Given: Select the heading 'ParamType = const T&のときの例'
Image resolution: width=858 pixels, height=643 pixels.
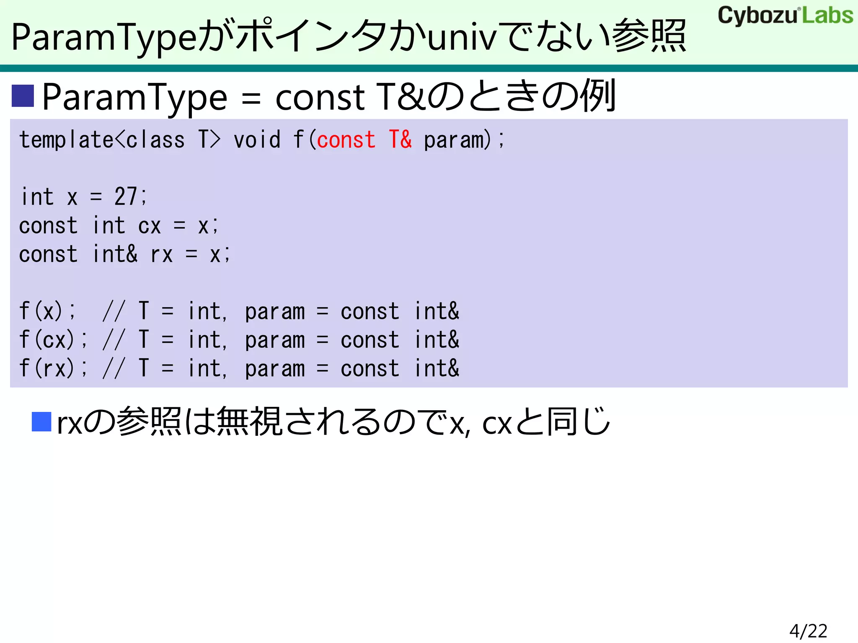Looking at the screenshot, I should (x=329, y=96).
